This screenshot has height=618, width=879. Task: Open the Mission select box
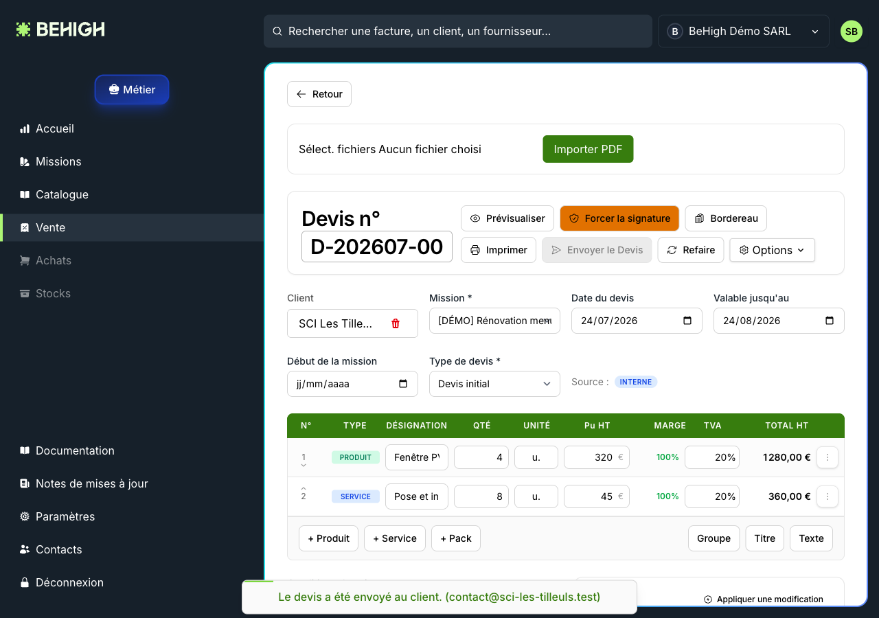[494, 321]
